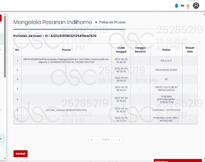The image size is (205, 162).
Task: Open the notification bell
Action: (x=176, y=6)
